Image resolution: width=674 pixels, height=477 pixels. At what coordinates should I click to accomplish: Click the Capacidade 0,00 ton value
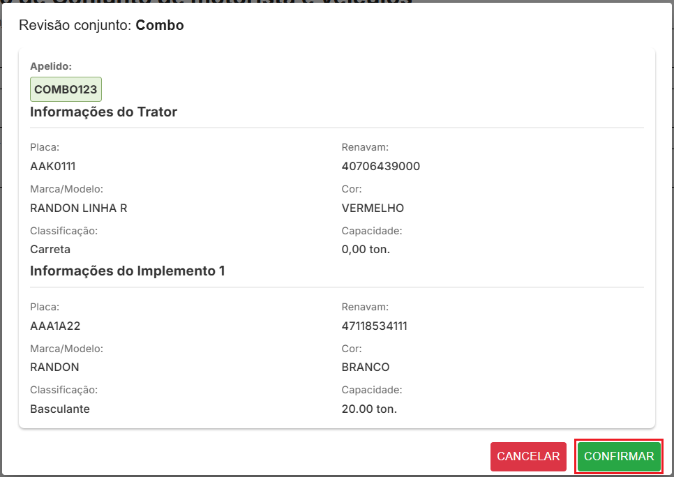click(366, 249)
